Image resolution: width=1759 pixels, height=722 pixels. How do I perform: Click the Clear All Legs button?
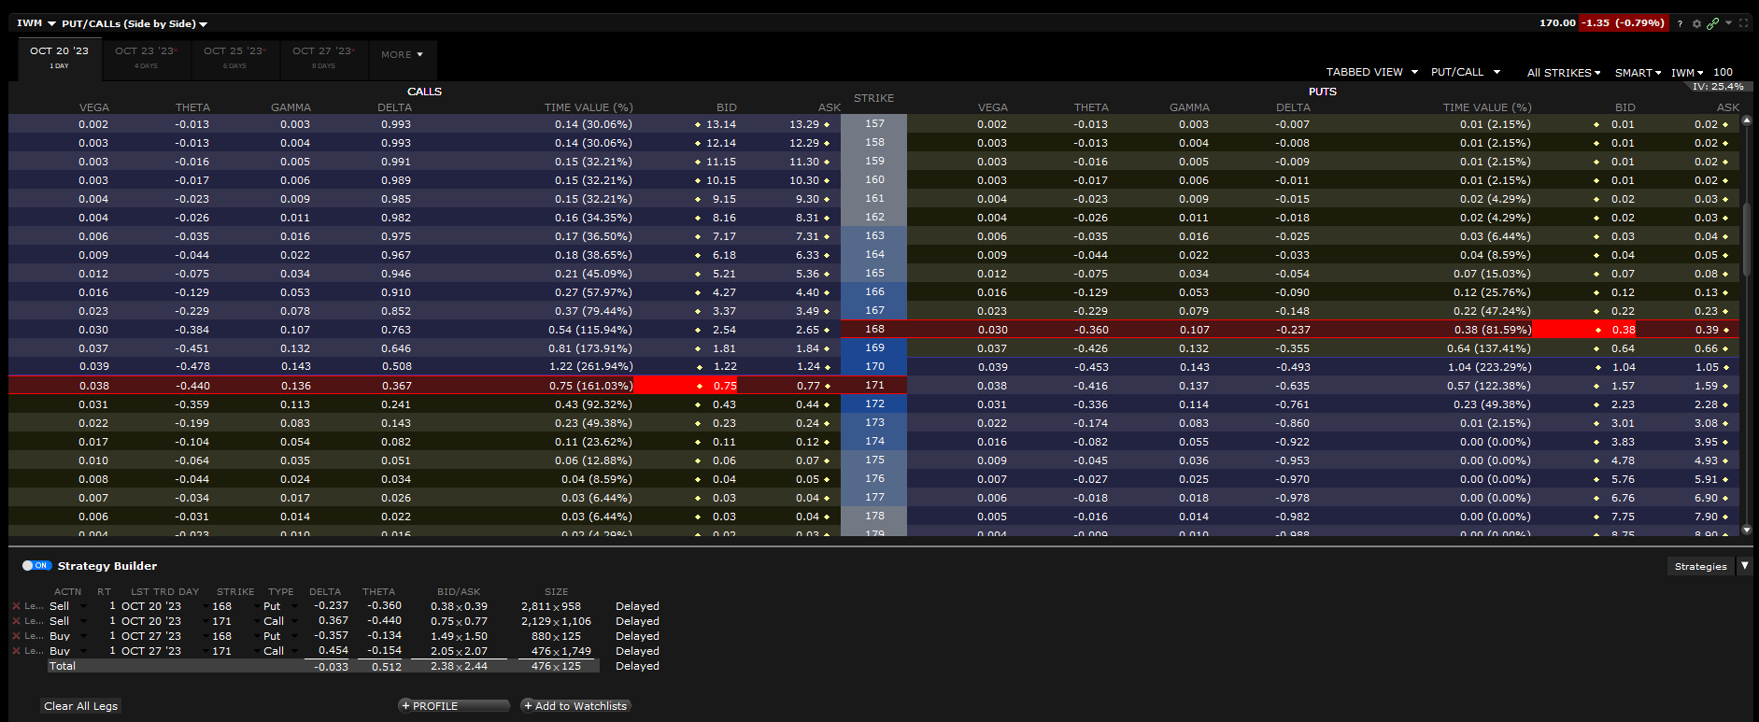pyautogui.click(x=81, y=706)
